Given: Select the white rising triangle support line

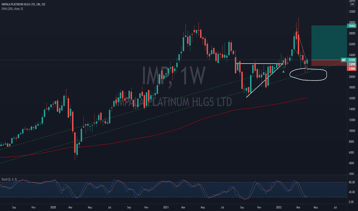Looking at the screenshot, I should coord(265,80).
